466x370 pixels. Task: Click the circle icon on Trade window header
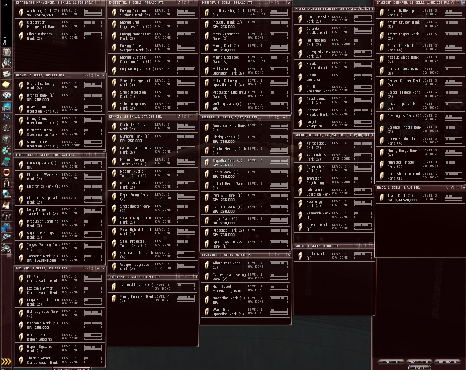click(x=452, y=188)
